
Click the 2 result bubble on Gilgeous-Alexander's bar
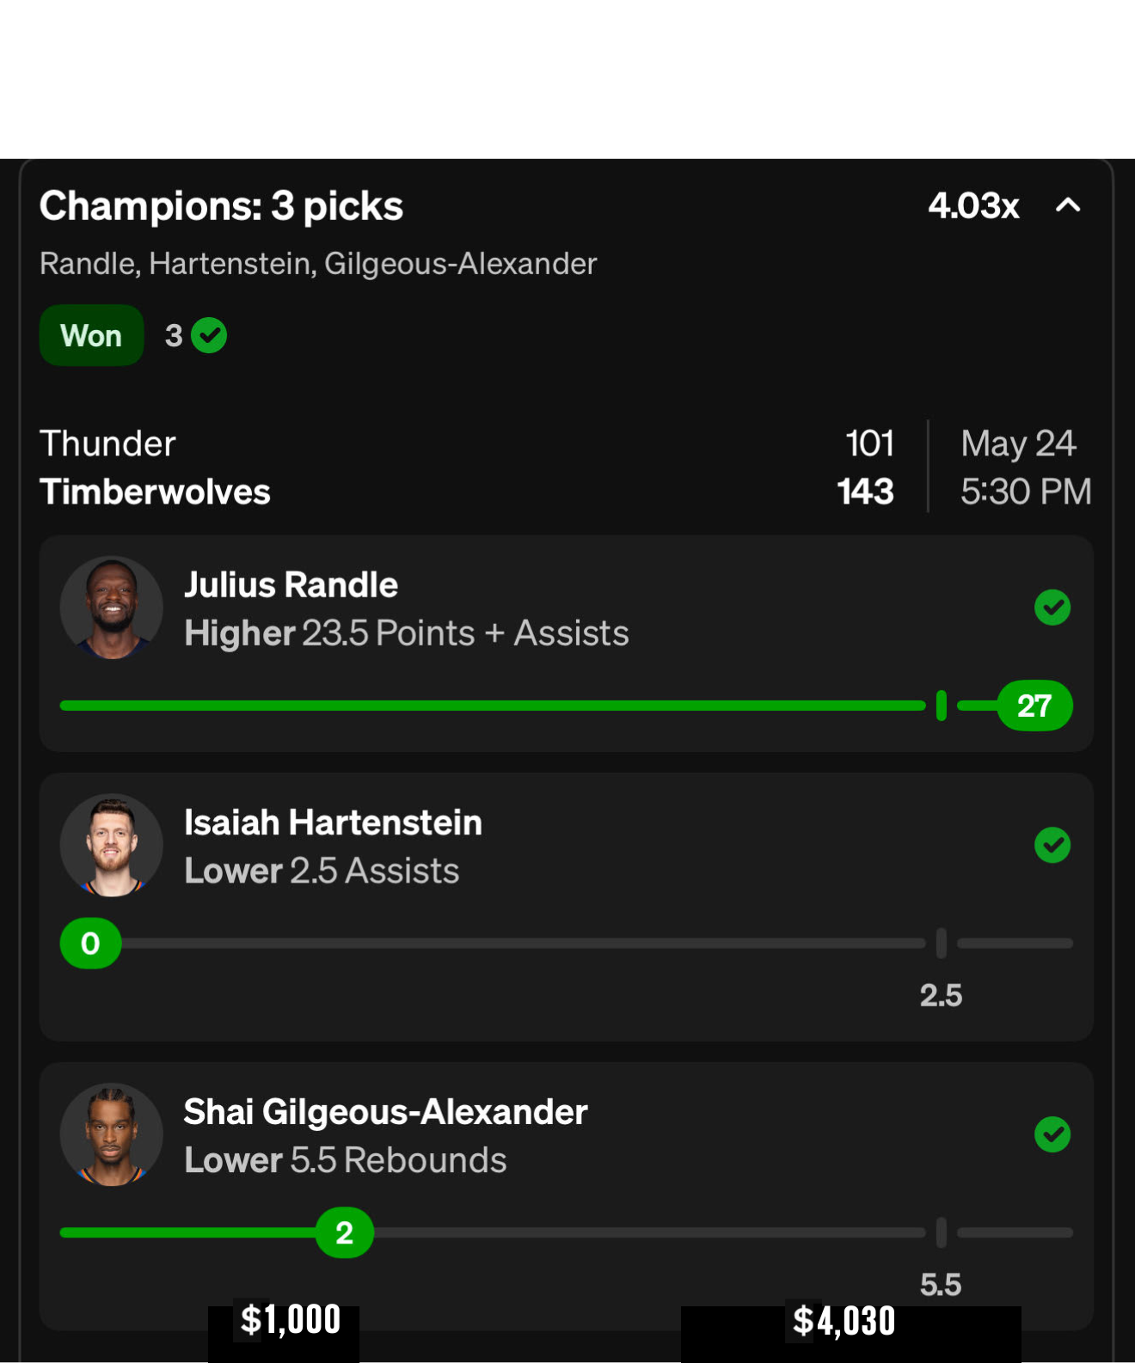pos(345,1232)
